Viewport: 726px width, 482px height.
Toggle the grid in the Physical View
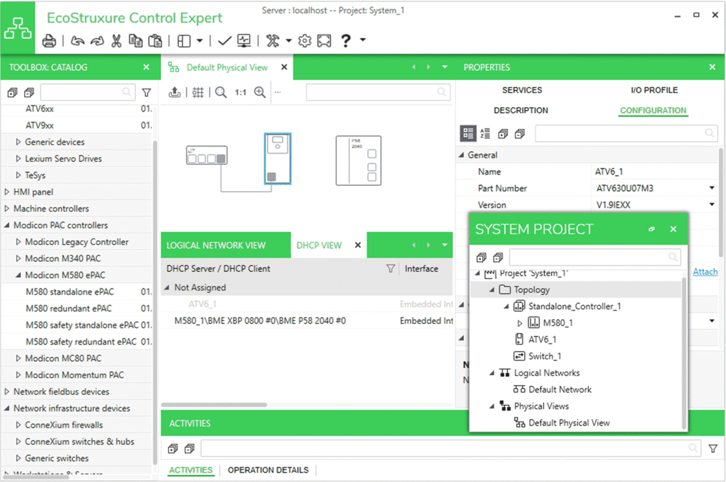click(198, 92)
